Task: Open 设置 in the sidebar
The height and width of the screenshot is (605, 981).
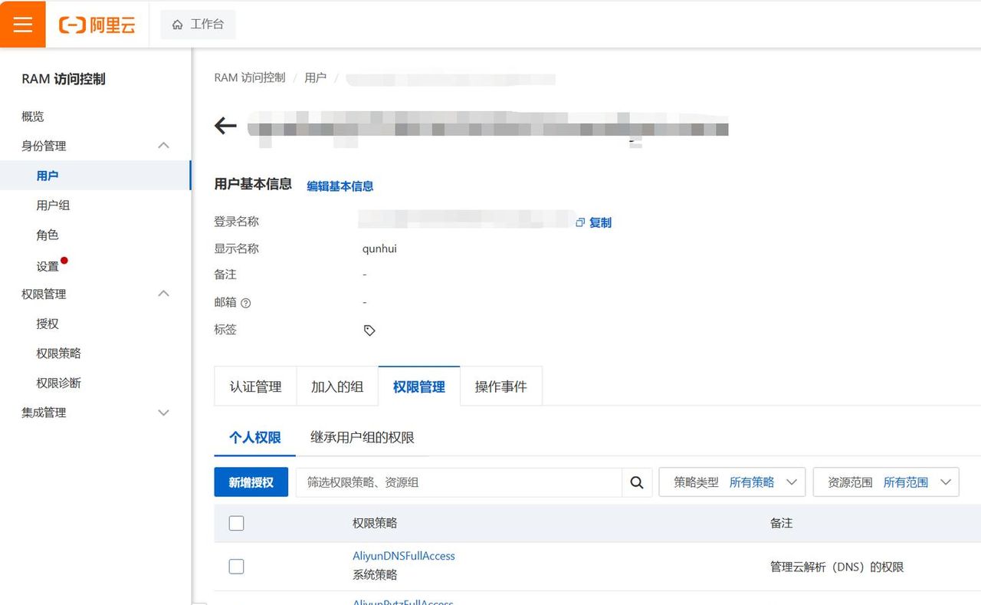Action: pyautogui.click(x=48, y=266)
